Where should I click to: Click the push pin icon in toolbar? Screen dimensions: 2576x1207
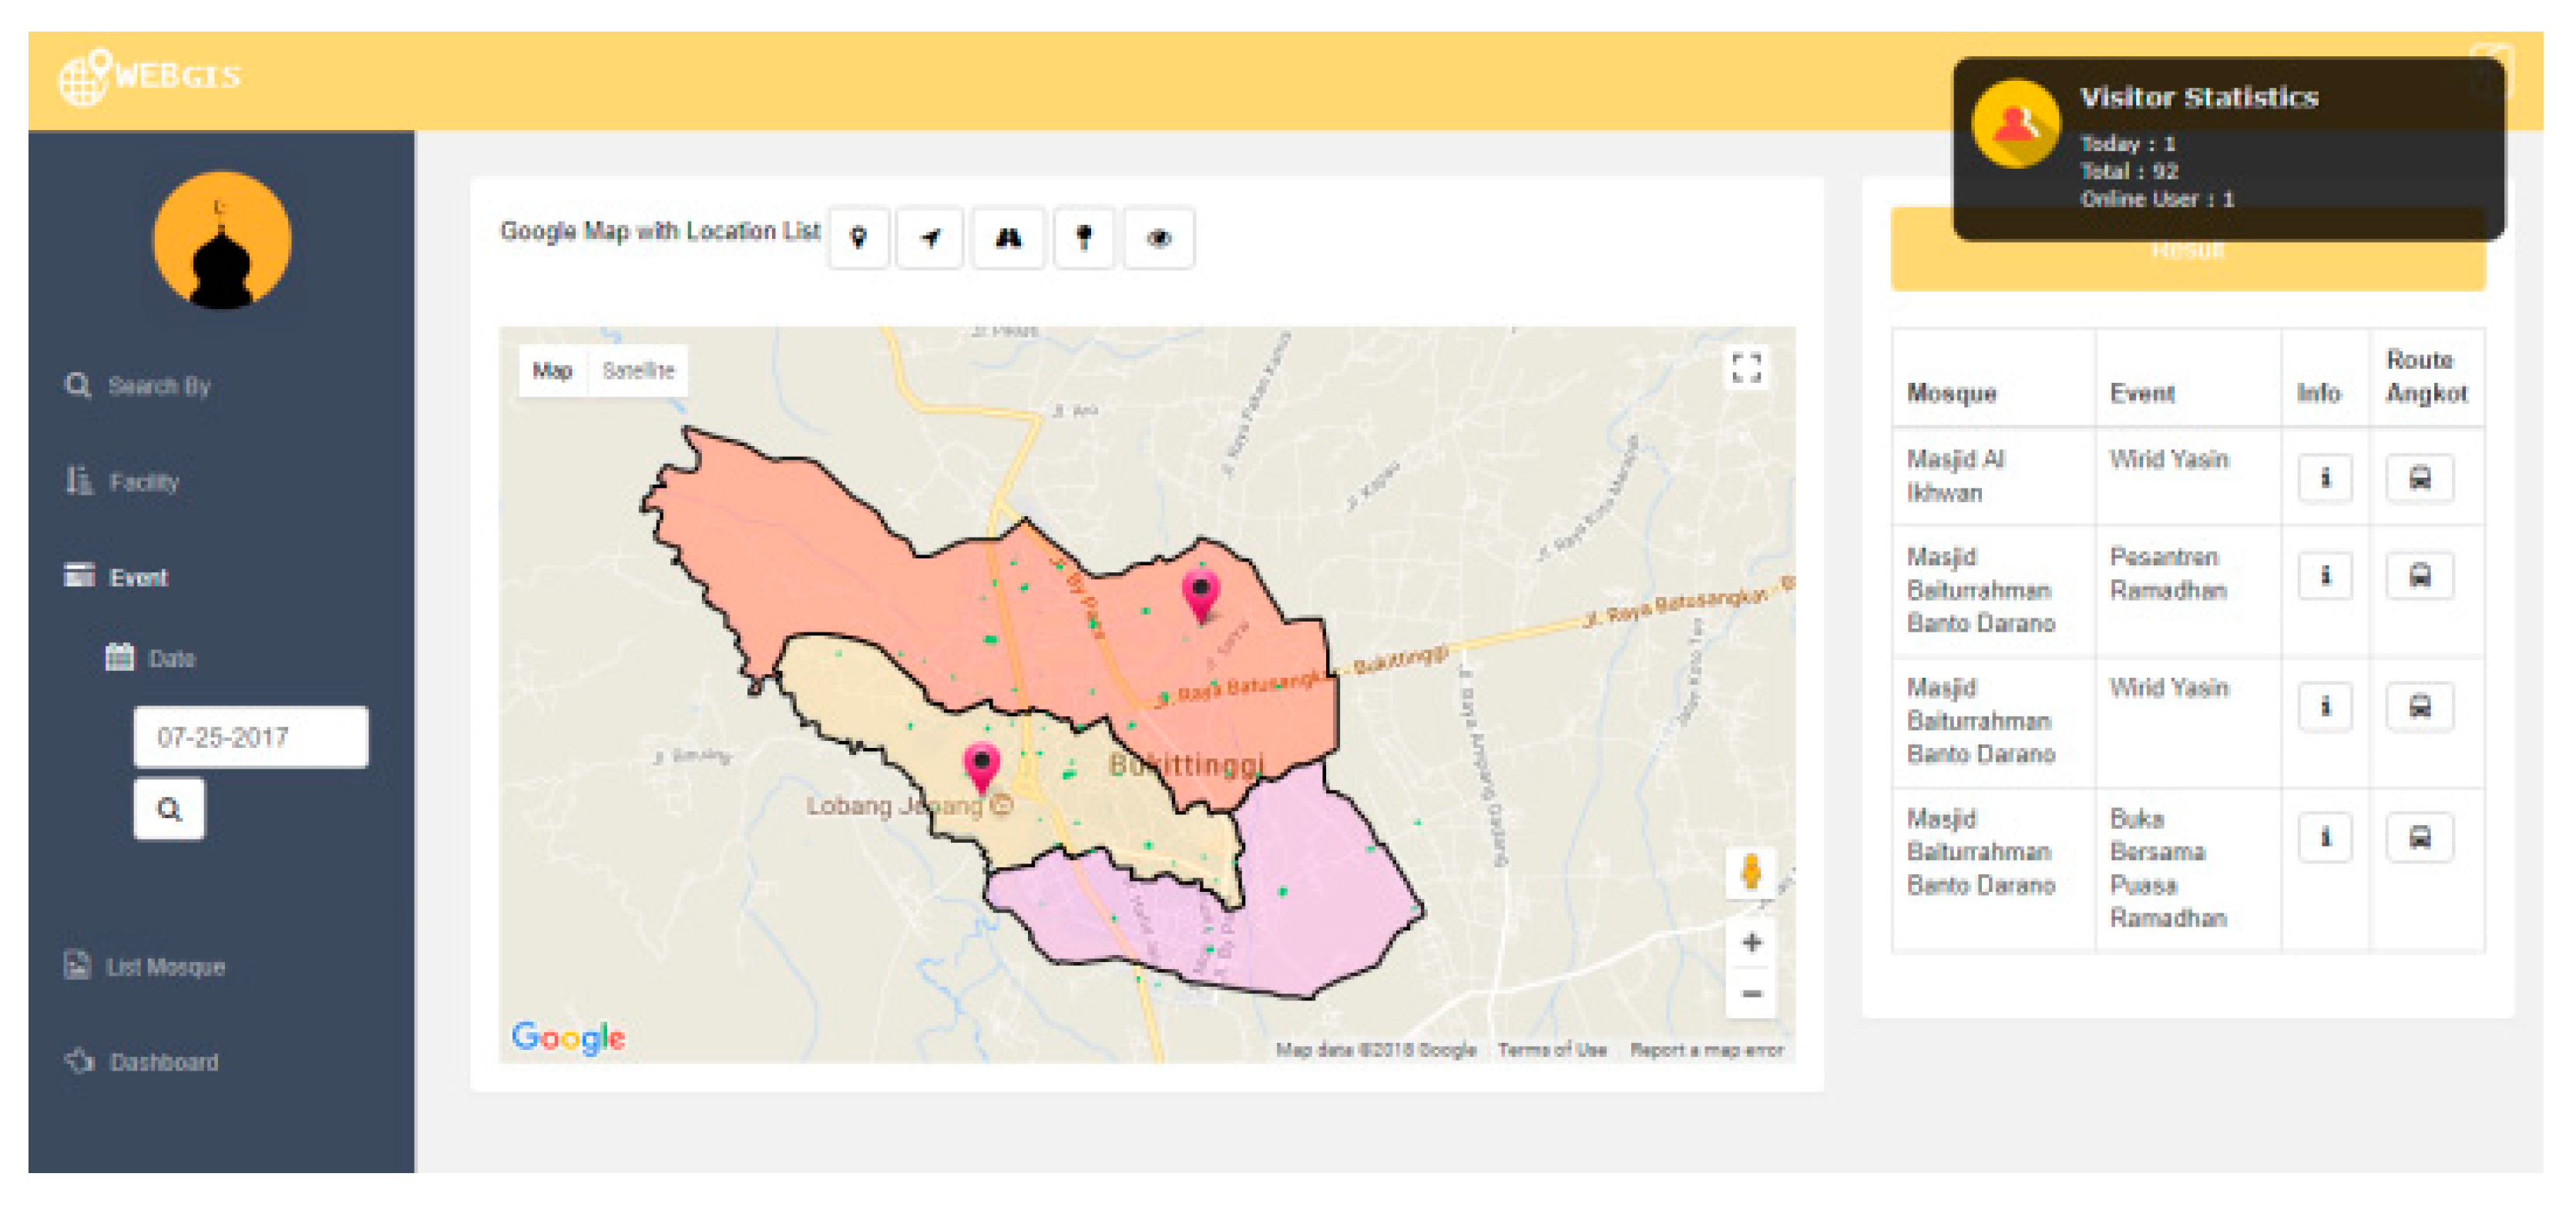pyautogui.click(x=1083, y=238)
